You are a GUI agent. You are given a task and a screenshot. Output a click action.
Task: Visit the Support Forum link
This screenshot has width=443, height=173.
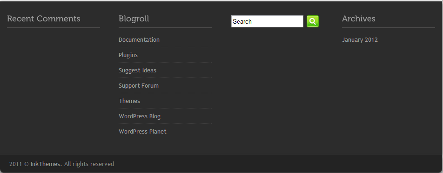tap(139, 86)
